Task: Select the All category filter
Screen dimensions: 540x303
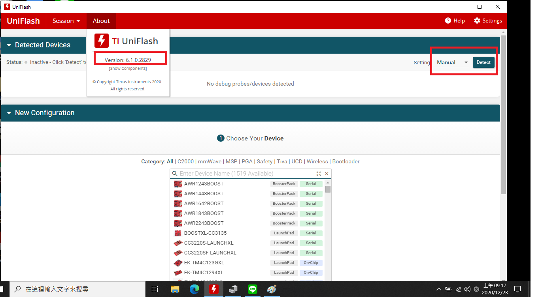Action: tap(170, 162)
